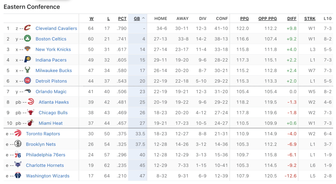Click the Washington Wizards logo icon
Image resolution: width=336 pixels, height=184 pixels.
(18, 176)
